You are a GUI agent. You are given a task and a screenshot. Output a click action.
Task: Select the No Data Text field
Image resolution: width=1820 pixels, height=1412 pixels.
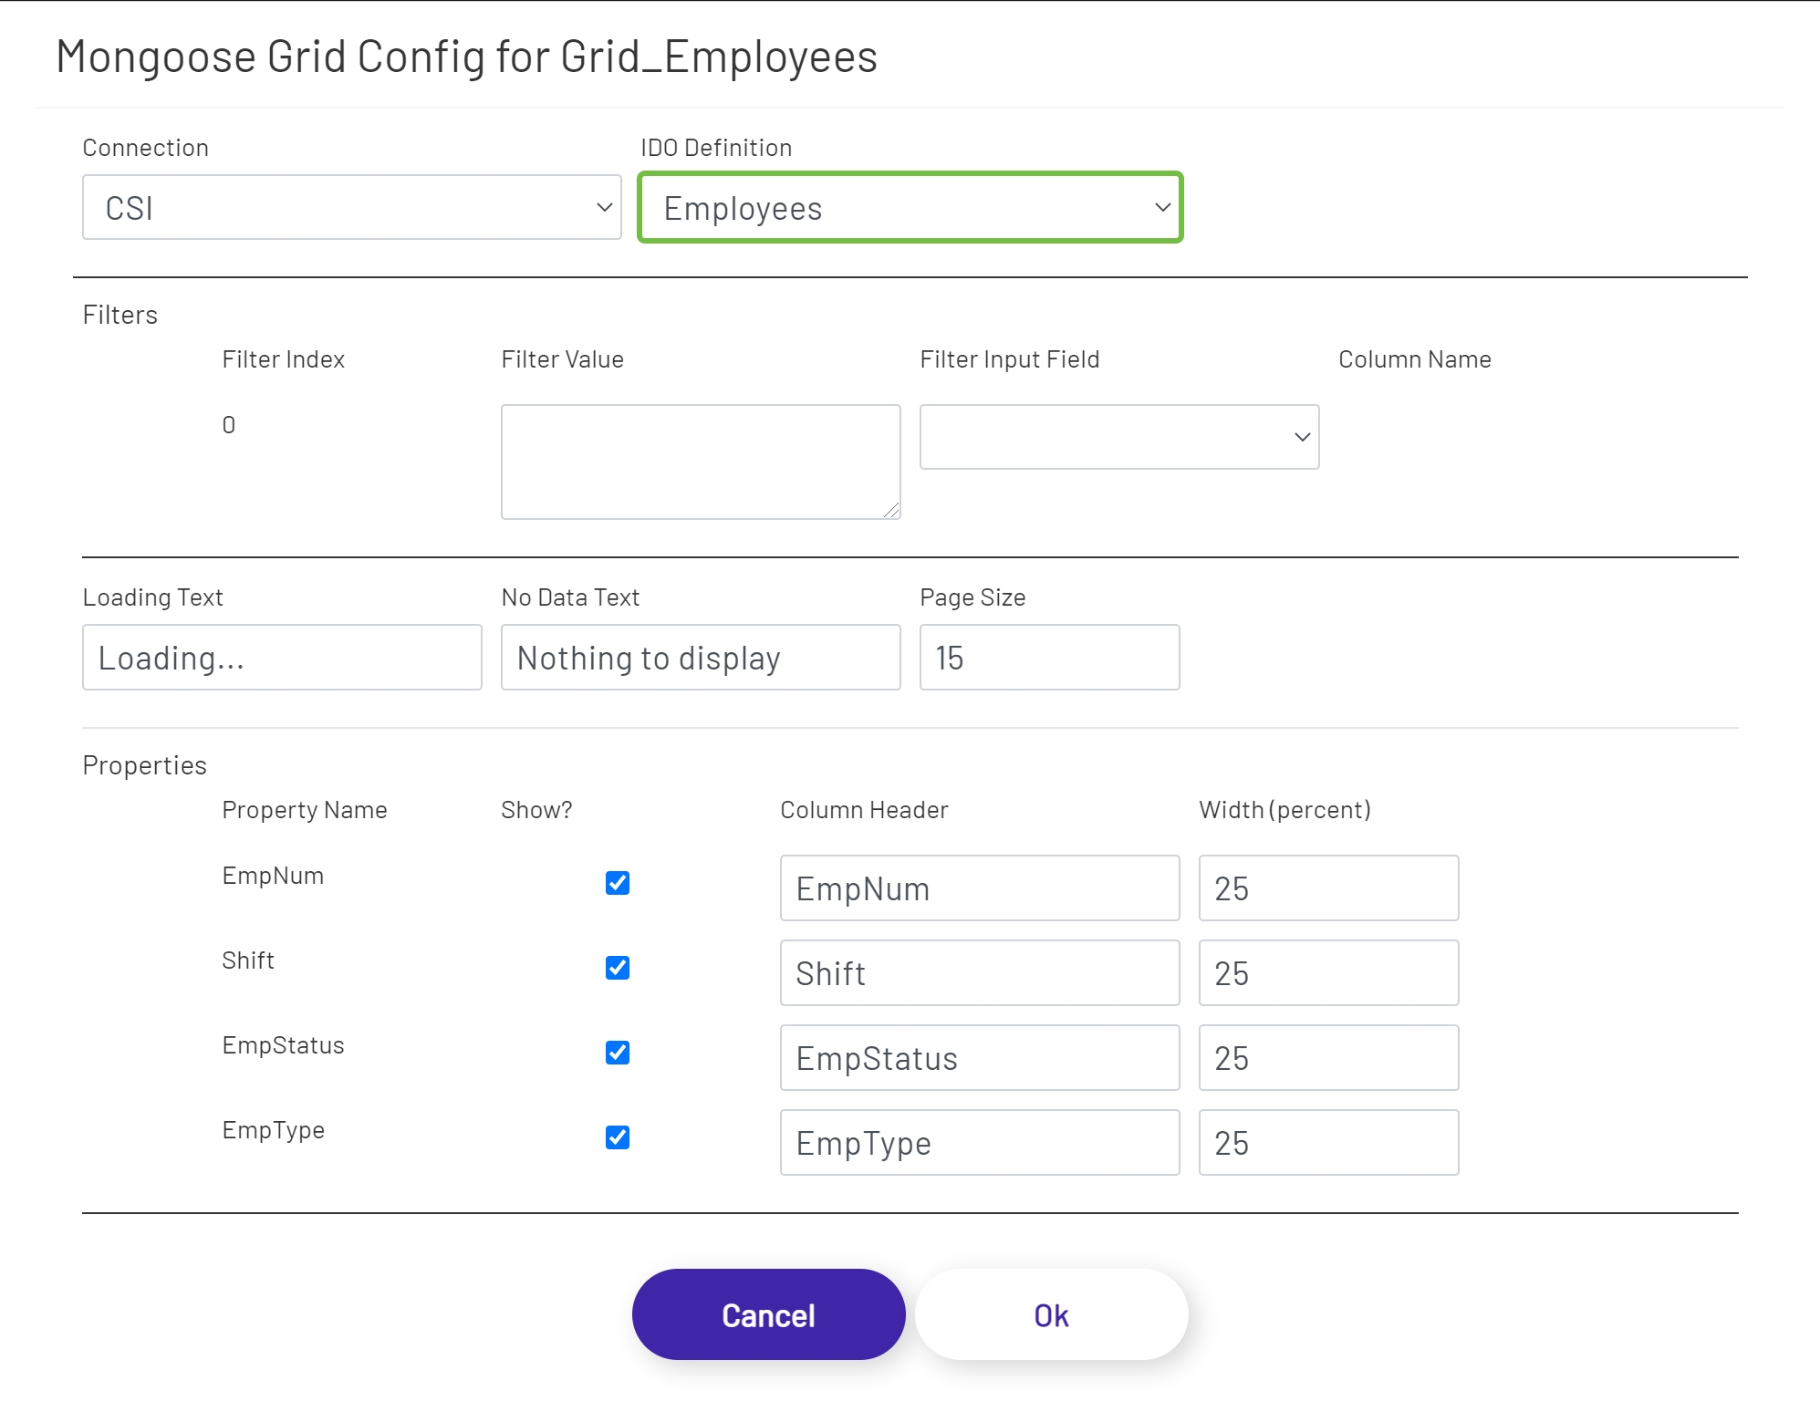click(x=700, y=657)
